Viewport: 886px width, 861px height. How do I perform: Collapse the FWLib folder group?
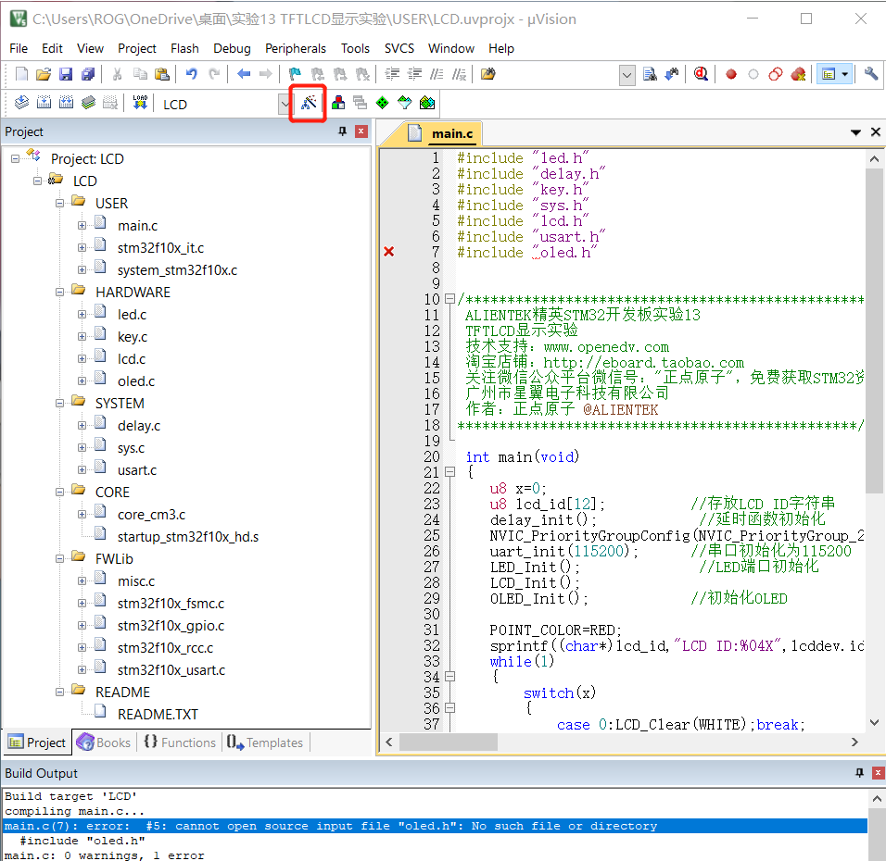tap(59, 559)
